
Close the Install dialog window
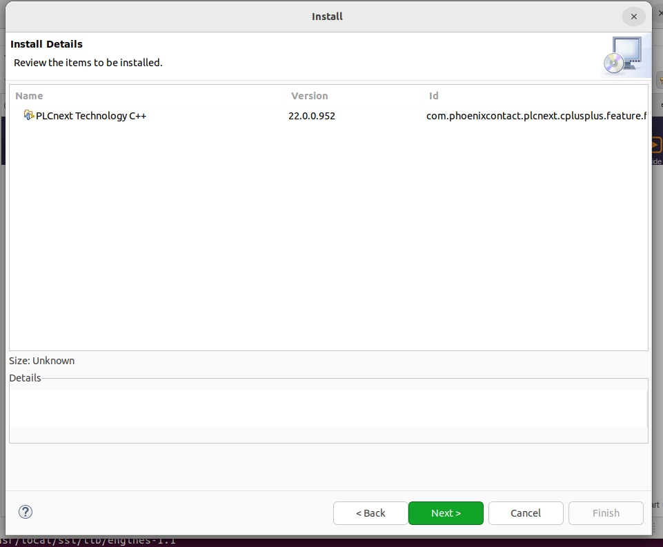click(633, 17)
